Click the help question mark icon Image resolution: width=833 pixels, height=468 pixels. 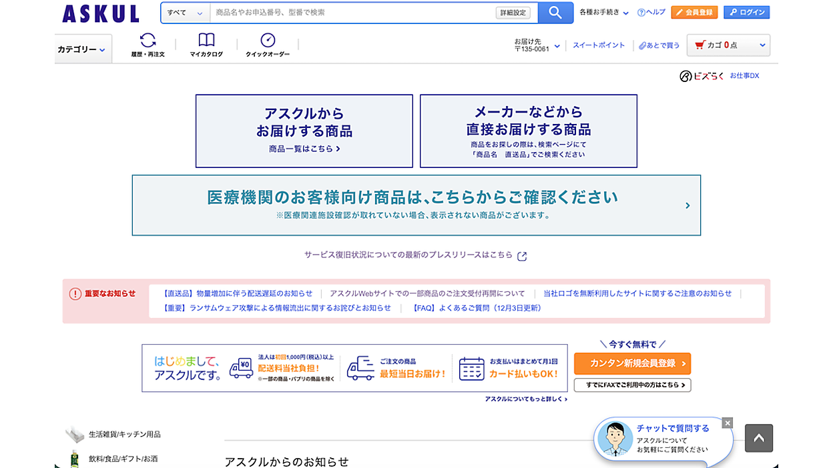click(x=641, y=13)
